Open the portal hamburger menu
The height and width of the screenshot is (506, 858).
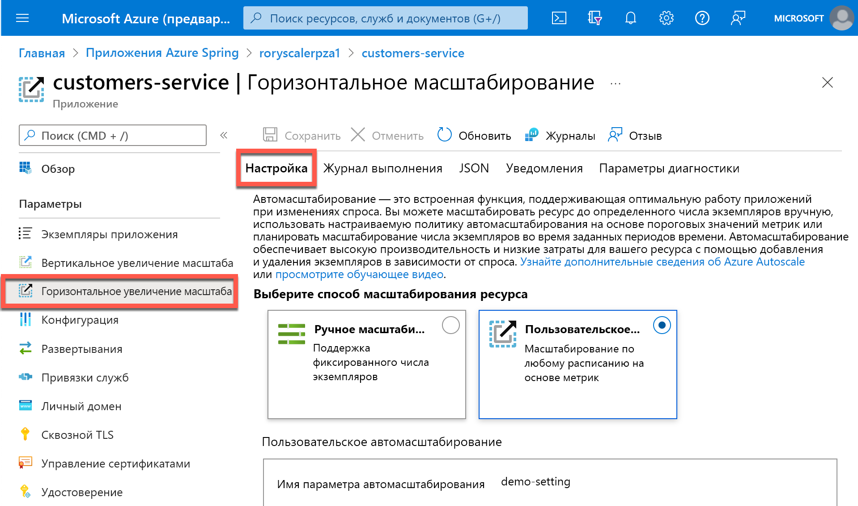coord(22,18)
